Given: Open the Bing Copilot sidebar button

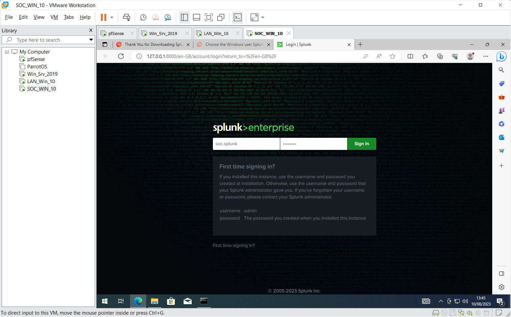Looking at the screenshot, I should [x=501, y=56].
